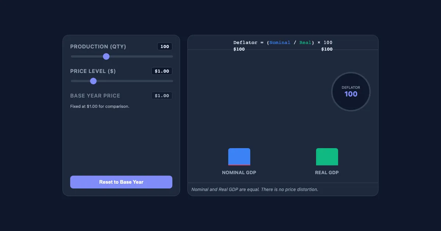441x231 pixels.
Task: Click the Price Level slider handle
Action: pos(93,81)
